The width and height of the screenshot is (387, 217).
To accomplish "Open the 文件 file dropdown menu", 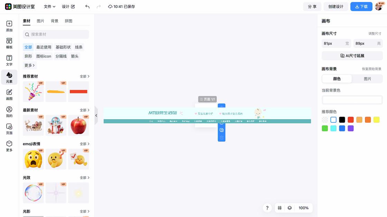I will coord(49,7).
